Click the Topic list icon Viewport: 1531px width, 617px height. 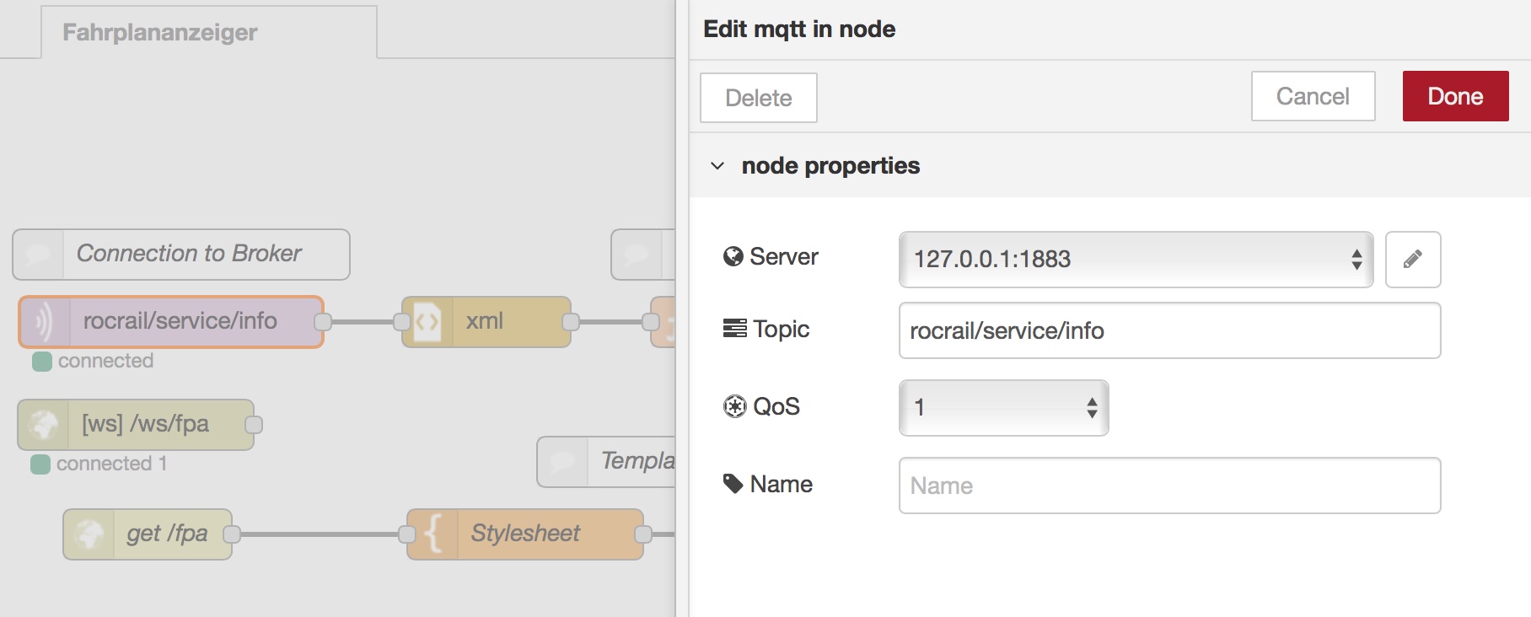click(x=734, y=329)
